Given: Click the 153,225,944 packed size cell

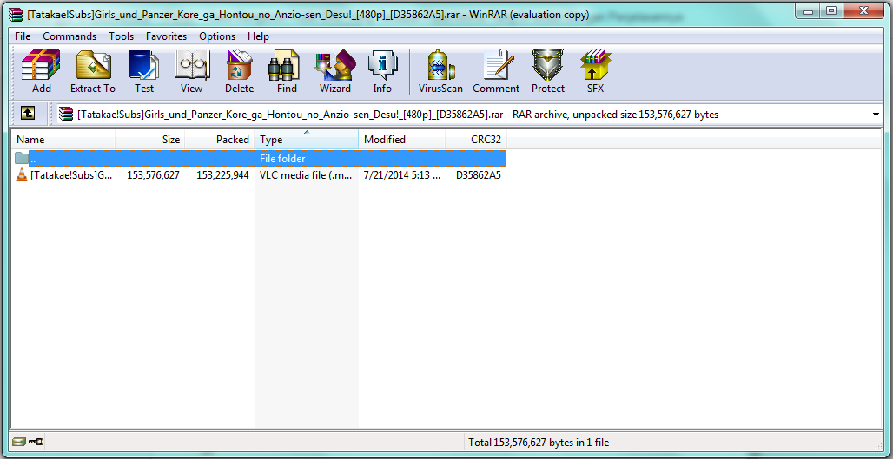Looking at the screenshot, I should click(222, 175).
